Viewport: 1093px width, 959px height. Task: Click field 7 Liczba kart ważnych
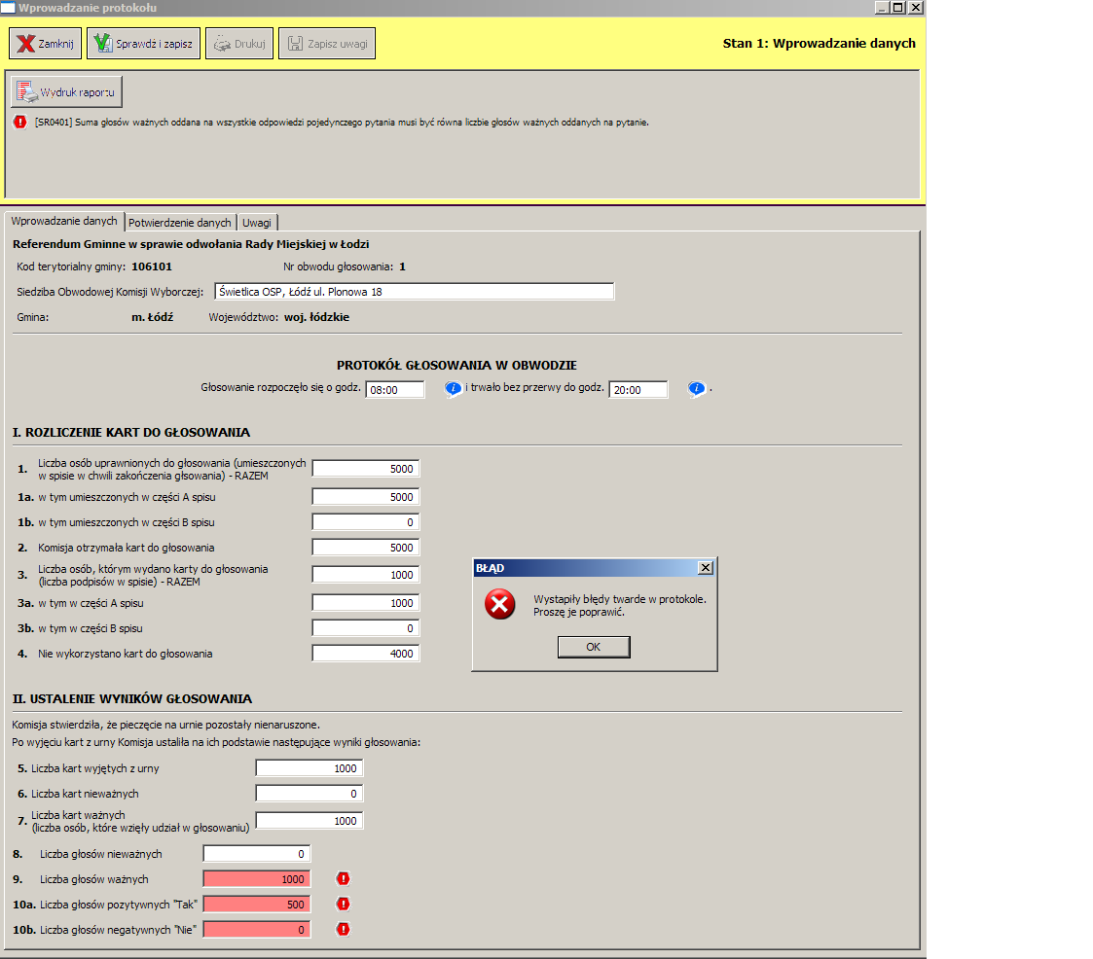coord(309,821)
